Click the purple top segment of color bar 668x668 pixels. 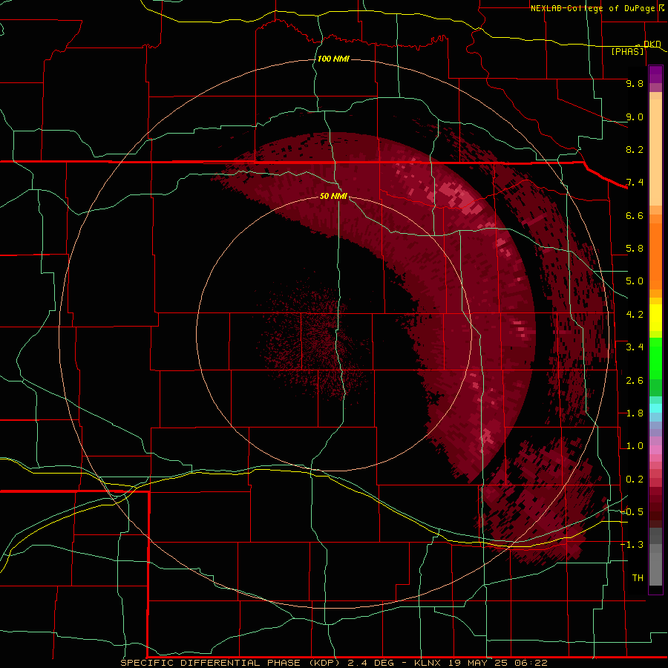coord(655,75)
